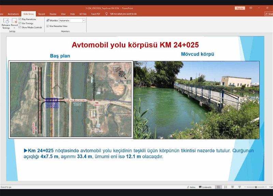Open Comments pane from status bar

click(x=205, y=187)
